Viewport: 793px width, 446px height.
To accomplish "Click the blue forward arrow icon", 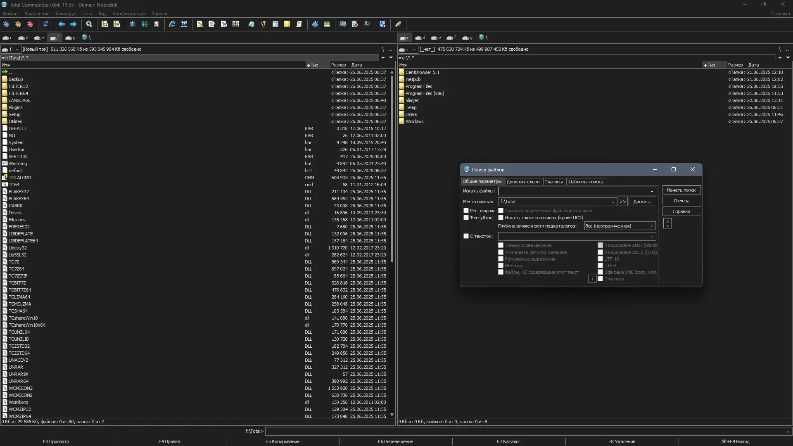I will click(74, 24).
